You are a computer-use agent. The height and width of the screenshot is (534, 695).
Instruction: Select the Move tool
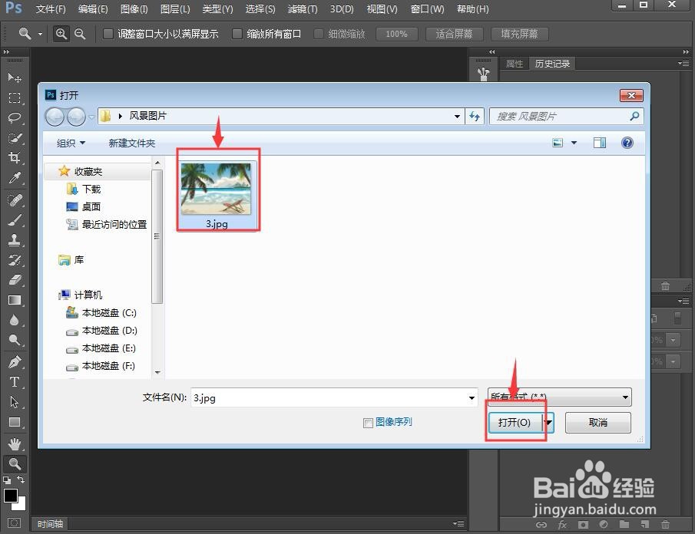coord(14,77)
